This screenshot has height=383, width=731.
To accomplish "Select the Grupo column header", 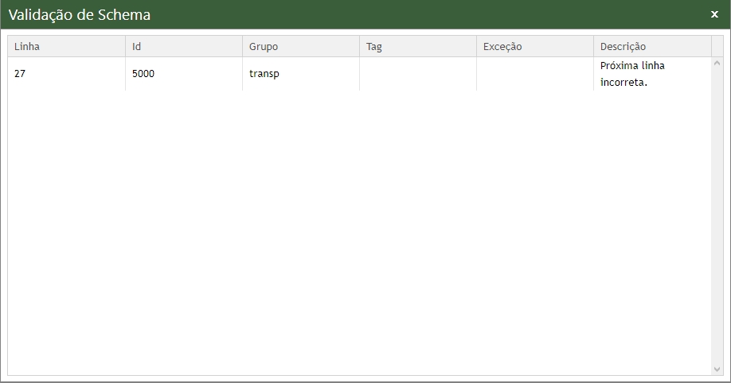I will [x=300, y=47].
